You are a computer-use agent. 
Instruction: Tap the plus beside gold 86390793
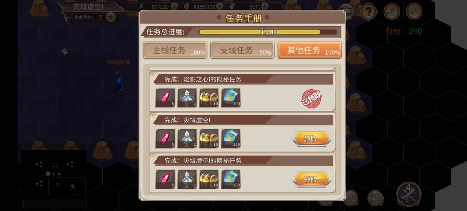(x=220, y=6)
